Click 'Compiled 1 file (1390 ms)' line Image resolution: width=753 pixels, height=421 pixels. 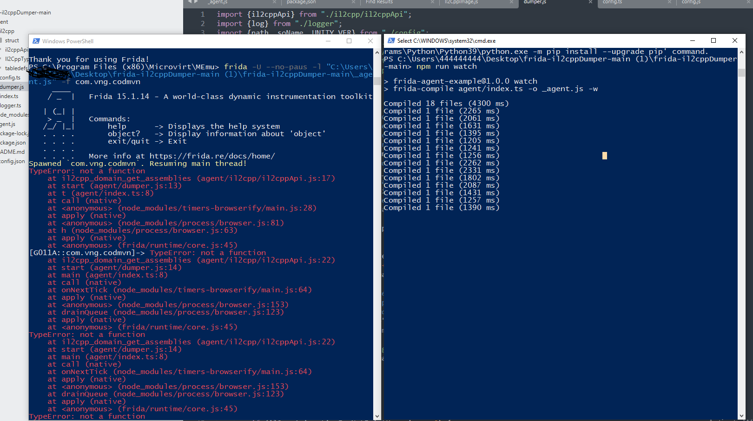(x=442, y=208)
